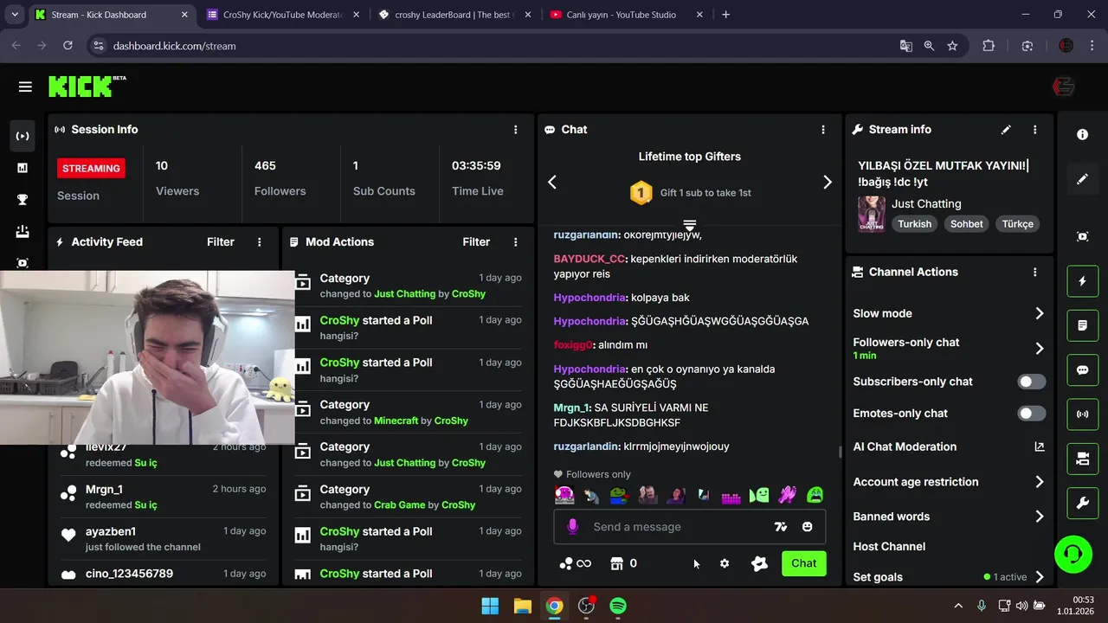The image size is (1108, 623).
Task: Open Channel Actions three-dot menu
Action: pyautogui.click(x=1035, y=272)
